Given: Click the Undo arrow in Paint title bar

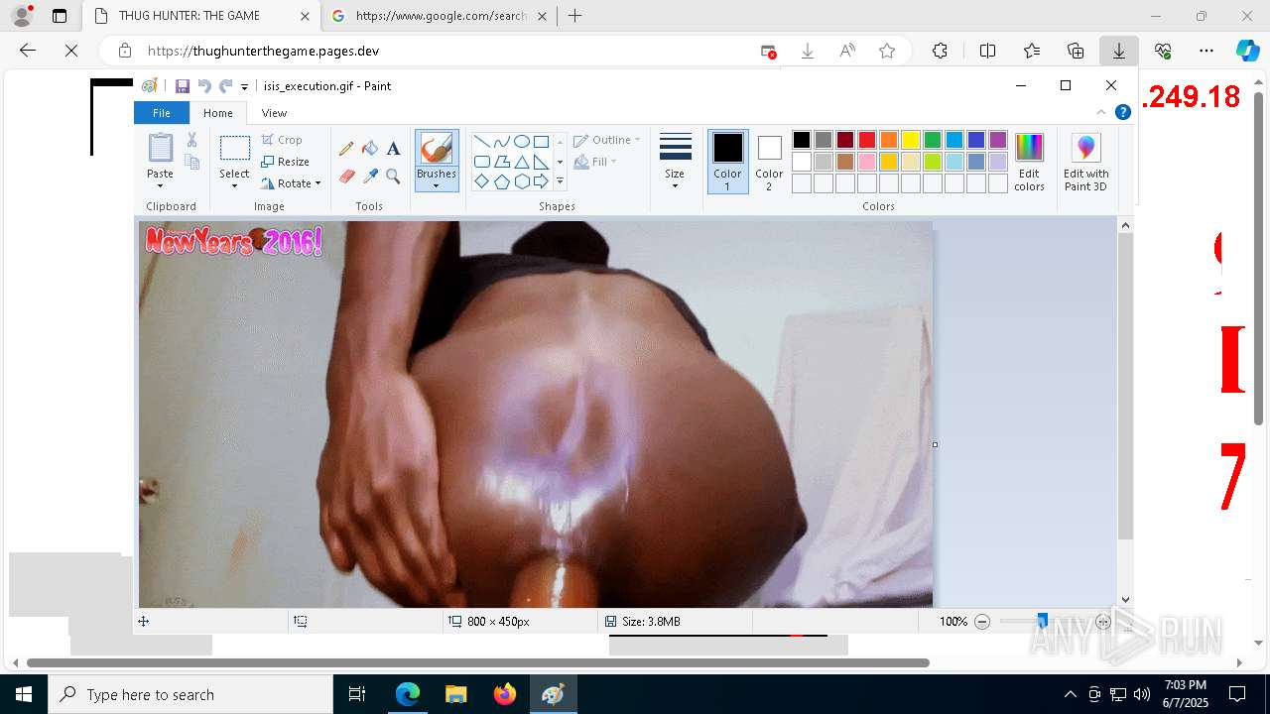Looking at the screenshot, I should (x=204, y=86).
